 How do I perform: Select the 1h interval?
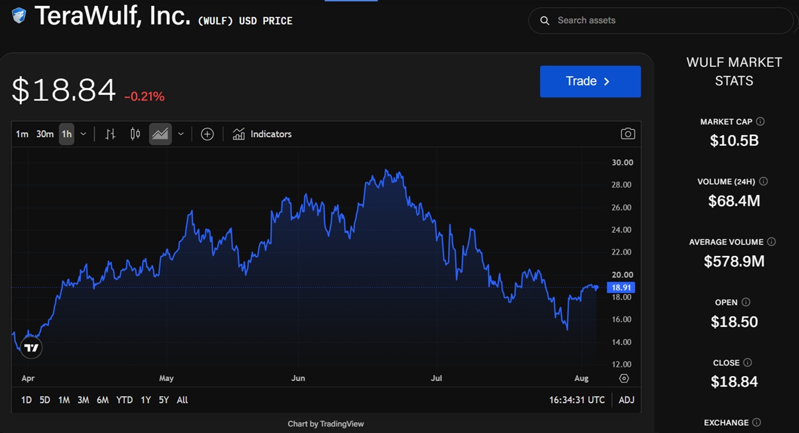click(x=66, y=134)
